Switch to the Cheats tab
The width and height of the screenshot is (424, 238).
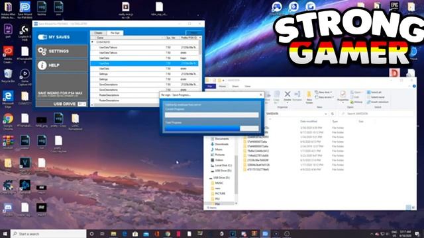(99, 33)
